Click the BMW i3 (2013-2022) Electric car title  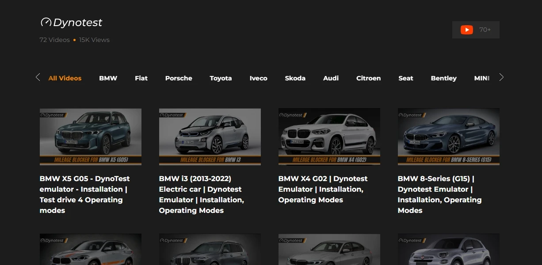[x=202, y=194]
